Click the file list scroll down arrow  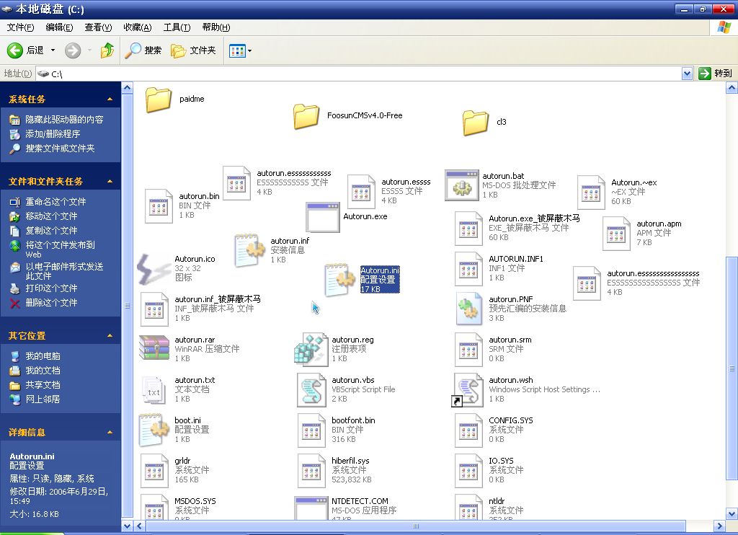[732, 513]
